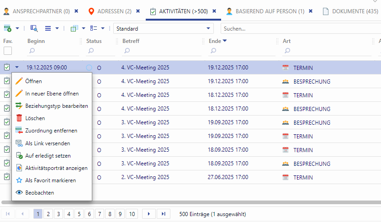381x222 pixels.
Task: Click the star icon for Als Favorit markieren
Action: 19,180
